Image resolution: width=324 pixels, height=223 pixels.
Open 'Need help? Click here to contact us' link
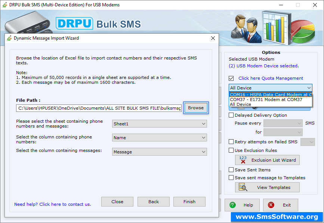pos(53,204)
